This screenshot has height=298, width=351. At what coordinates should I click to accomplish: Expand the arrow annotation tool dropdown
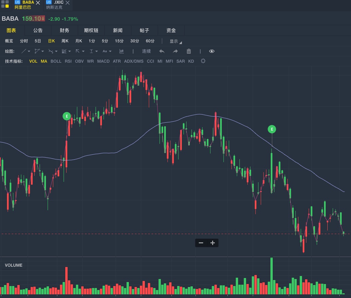pos(83,51)
